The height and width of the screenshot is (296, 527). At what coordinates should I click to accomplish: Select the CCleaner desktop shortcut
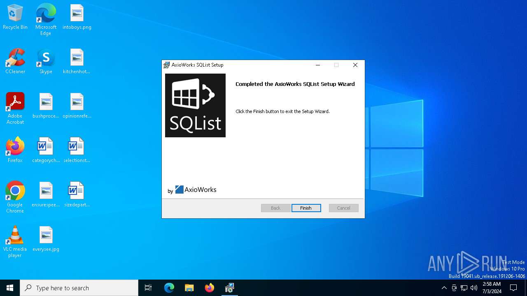pyautogui.click(x=15, y=62)
